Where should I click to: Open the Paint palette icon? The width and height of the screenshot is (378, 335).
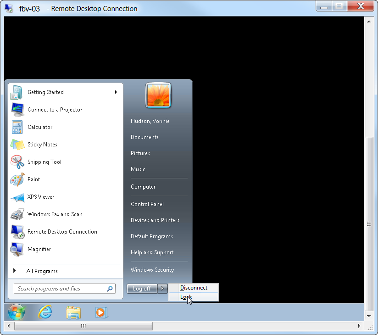pos(17,179)
